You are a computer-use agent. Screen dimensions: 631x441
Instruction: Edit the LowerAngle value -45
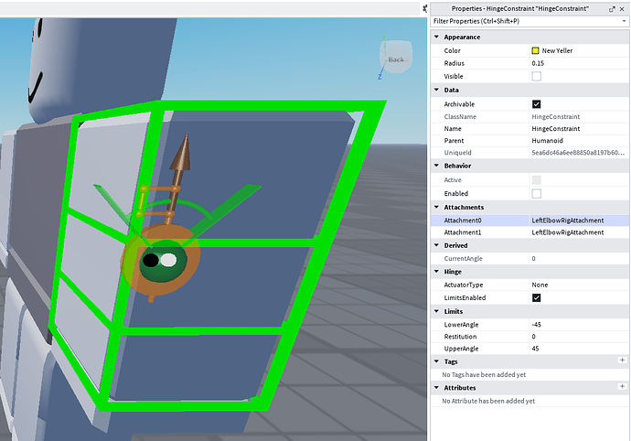point(537,325)
